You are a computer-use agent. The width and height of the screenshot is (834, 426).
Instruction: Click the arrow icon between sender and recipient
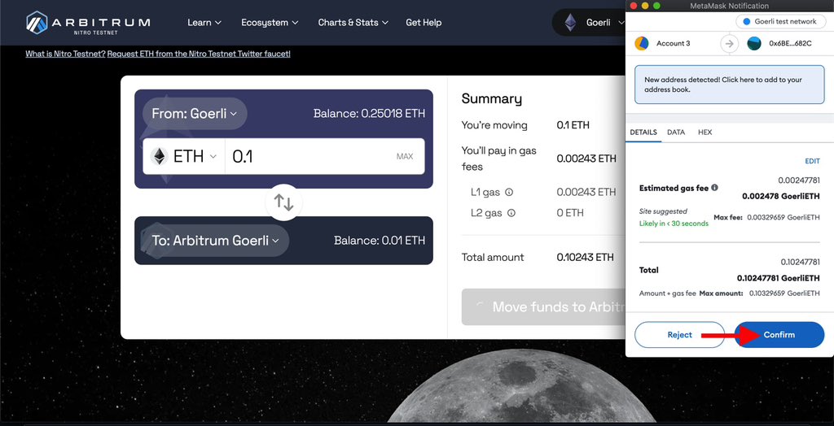729,44
